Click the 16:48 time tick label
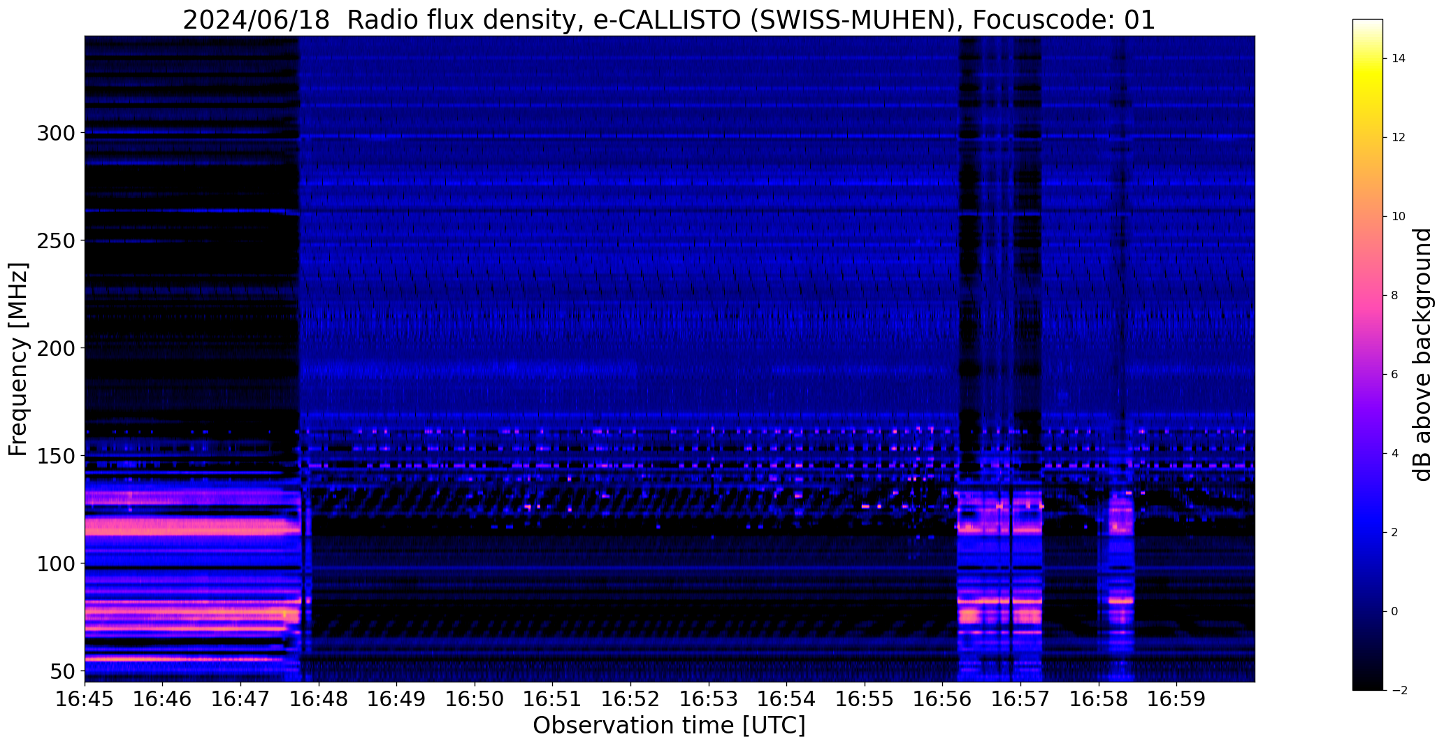This screenshot has height=746, width=1444. coord(319,698)
